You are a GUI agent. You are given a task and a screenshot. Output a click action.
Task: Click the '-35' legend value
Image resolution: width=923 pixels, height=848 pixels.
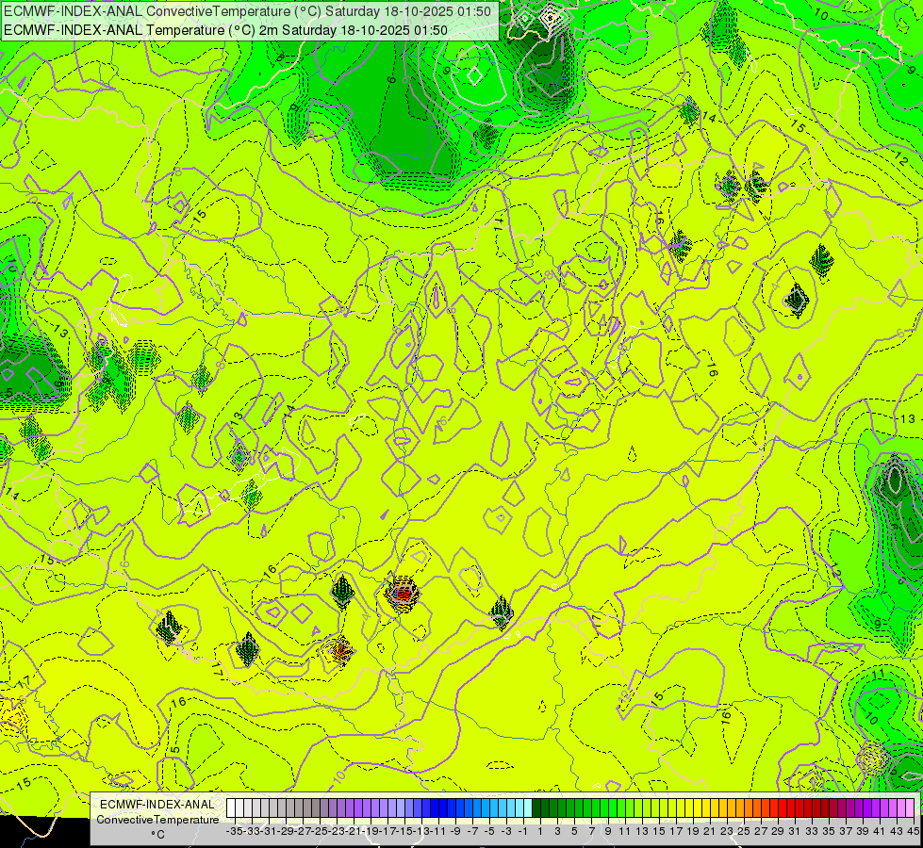pyautogui.click(x=235, y=831)
